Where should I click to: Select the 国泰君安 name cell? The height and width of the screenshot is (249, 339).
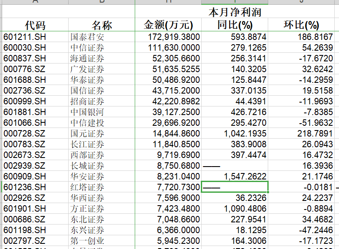[102, 37]
